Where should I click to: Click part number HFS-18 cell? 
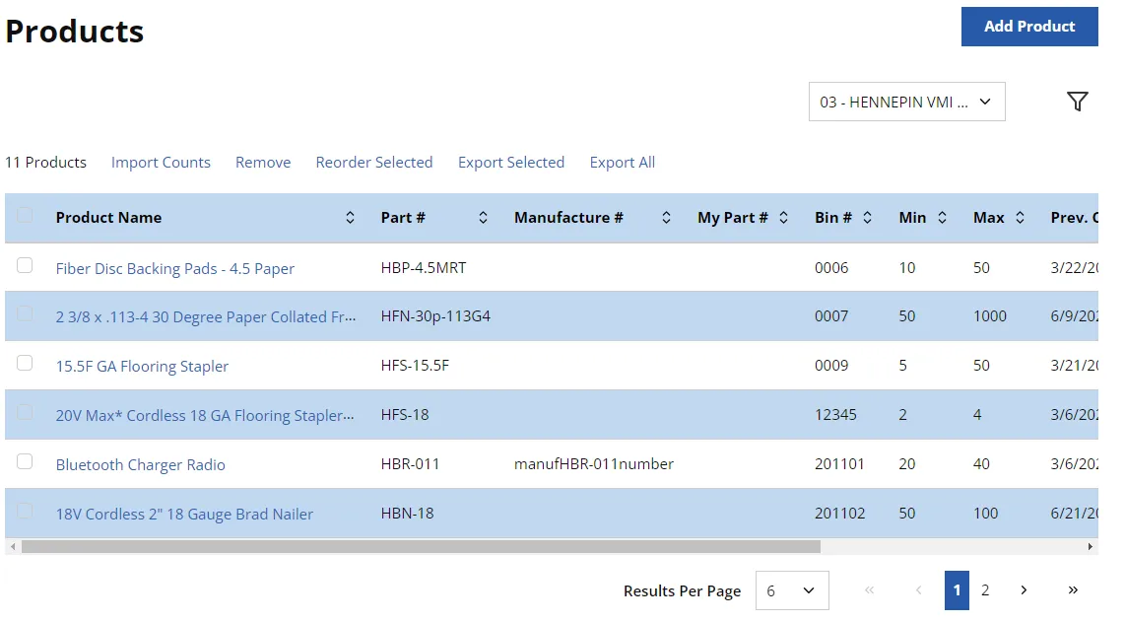pyautogui.click(x=405, y=414)
